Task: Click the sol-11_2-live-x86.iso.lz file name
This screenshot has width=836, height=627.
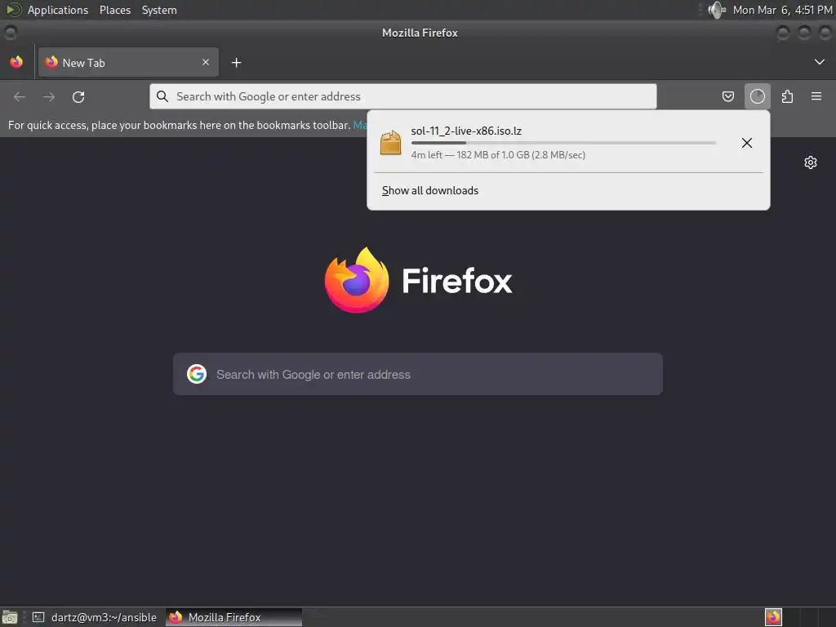Action: coord(466,131)
